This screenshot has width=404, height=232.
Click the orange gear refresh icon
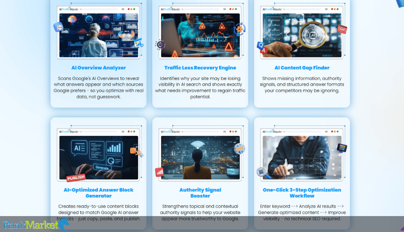240,29
